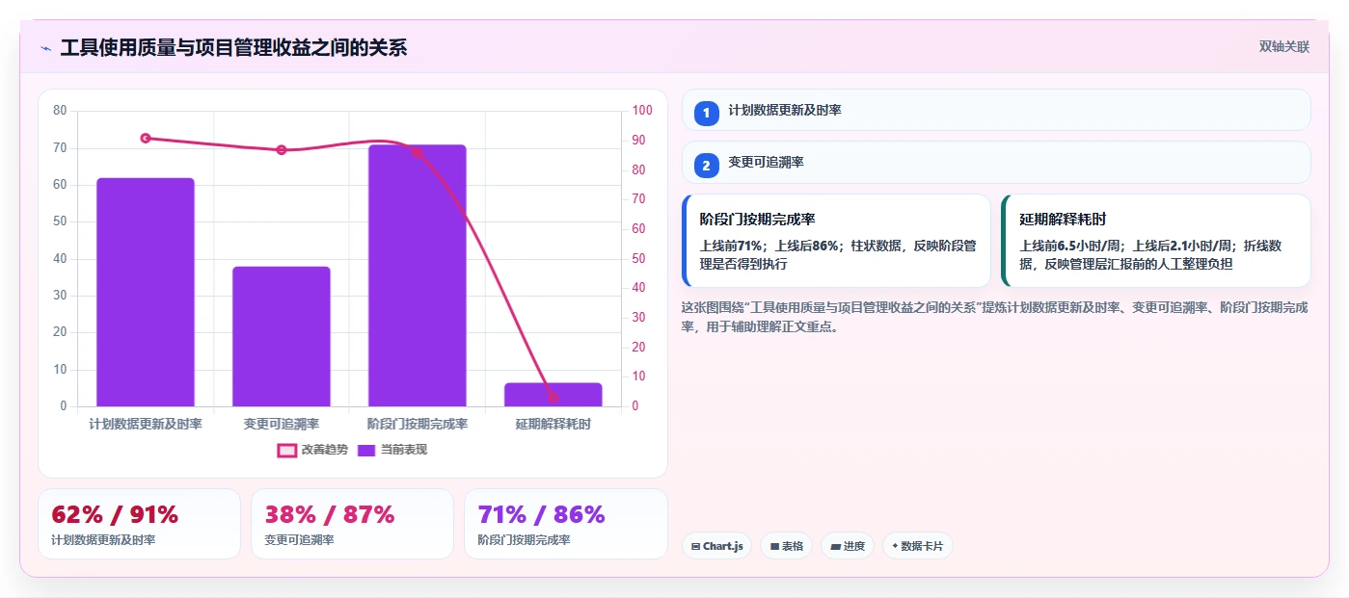
Task: Click the text 上线前71%；上线后86%
Action: 769,247
